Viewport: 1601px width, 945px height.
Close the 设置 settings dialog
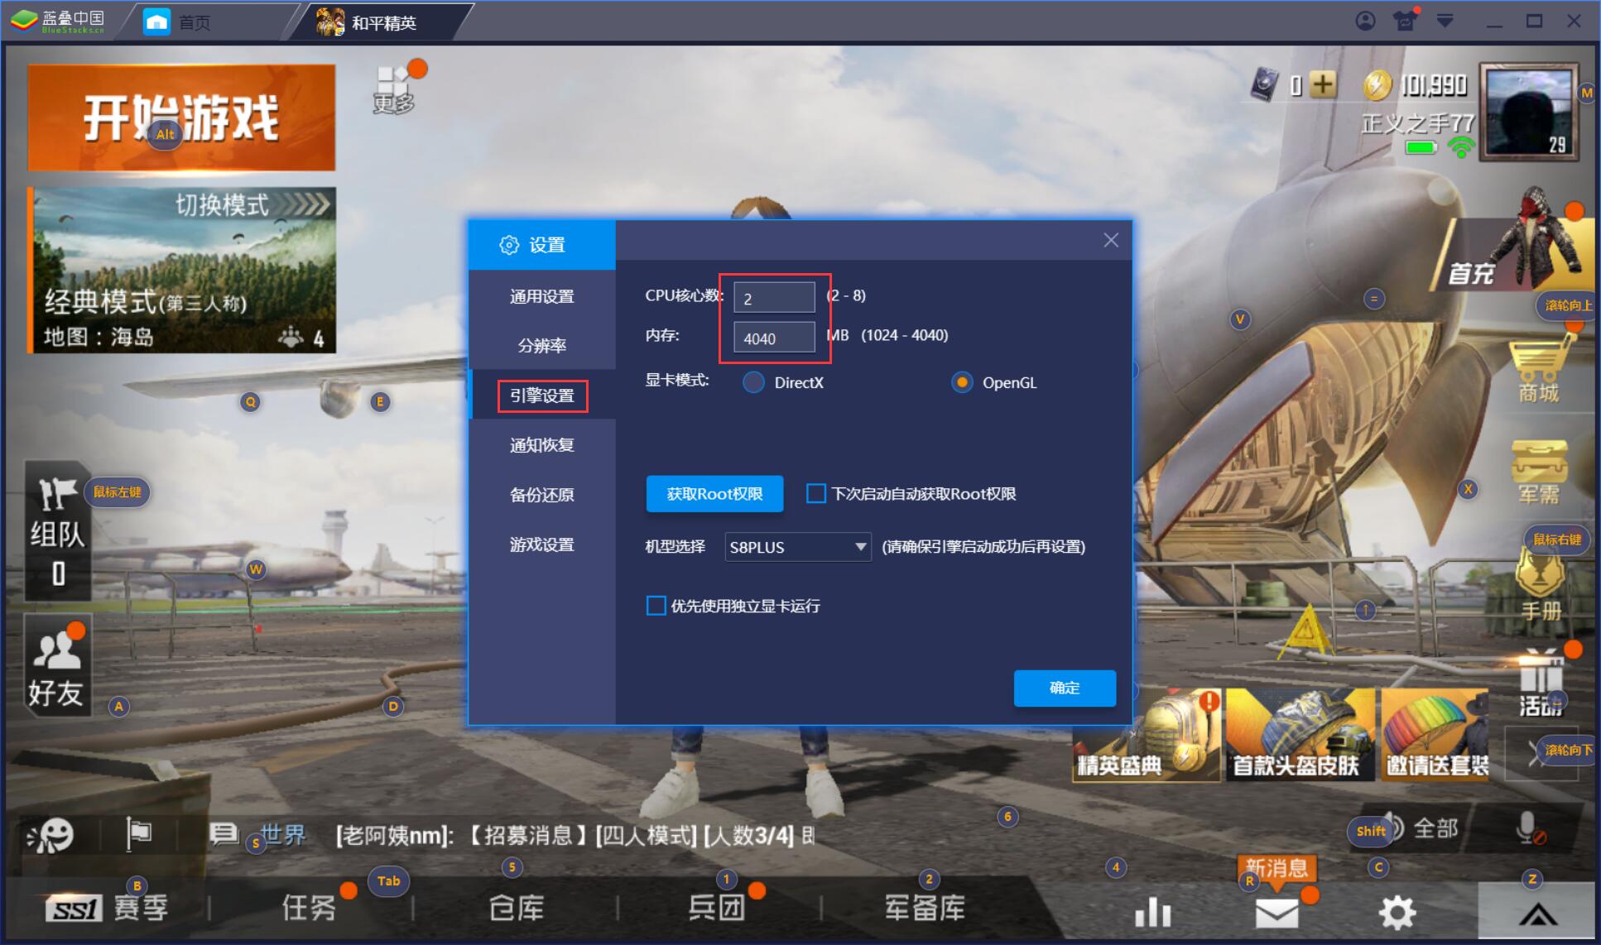(1111, 240)
